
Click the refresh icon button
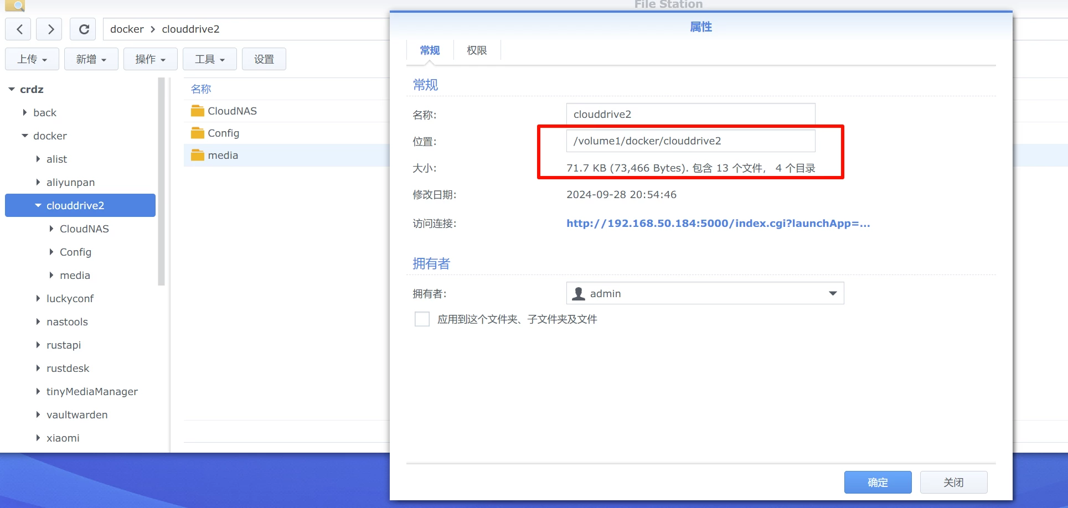84,29
